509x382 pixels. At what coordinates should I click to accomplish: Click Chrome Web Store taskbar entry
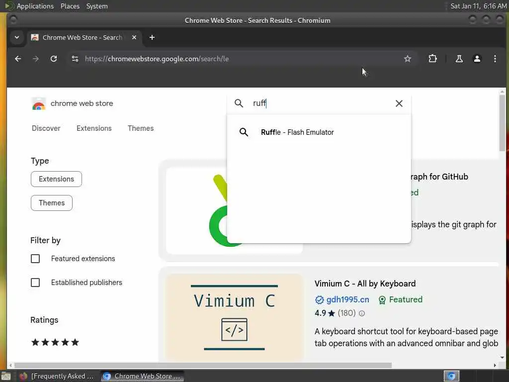[x=142, y=376]
